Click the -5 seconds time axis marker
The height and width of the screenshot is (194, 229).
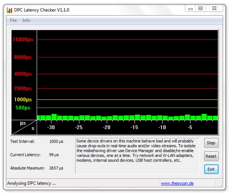(190, 127)
